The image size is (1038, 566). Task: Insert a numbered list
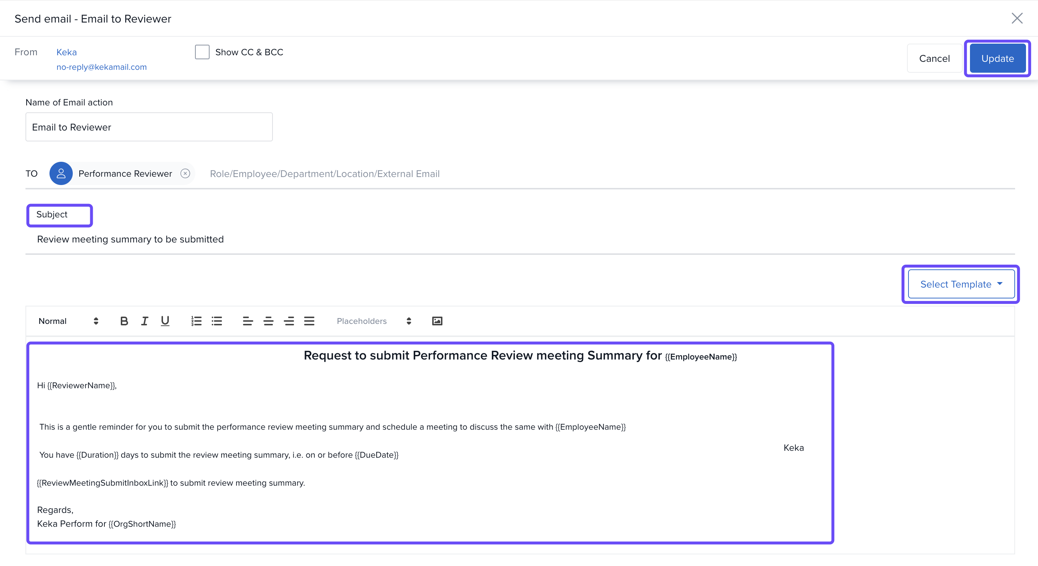(196, 321)
